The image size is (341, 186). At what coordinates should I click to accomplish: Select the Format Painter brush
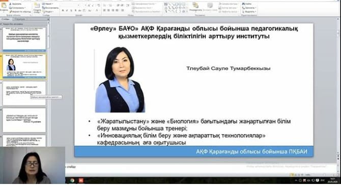pyautogui.click(x=11, y=12)
